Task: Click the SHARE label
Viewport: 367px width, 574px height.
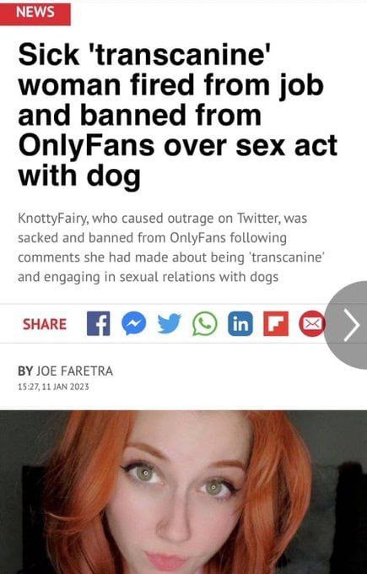Action: [x=45, y=324]
